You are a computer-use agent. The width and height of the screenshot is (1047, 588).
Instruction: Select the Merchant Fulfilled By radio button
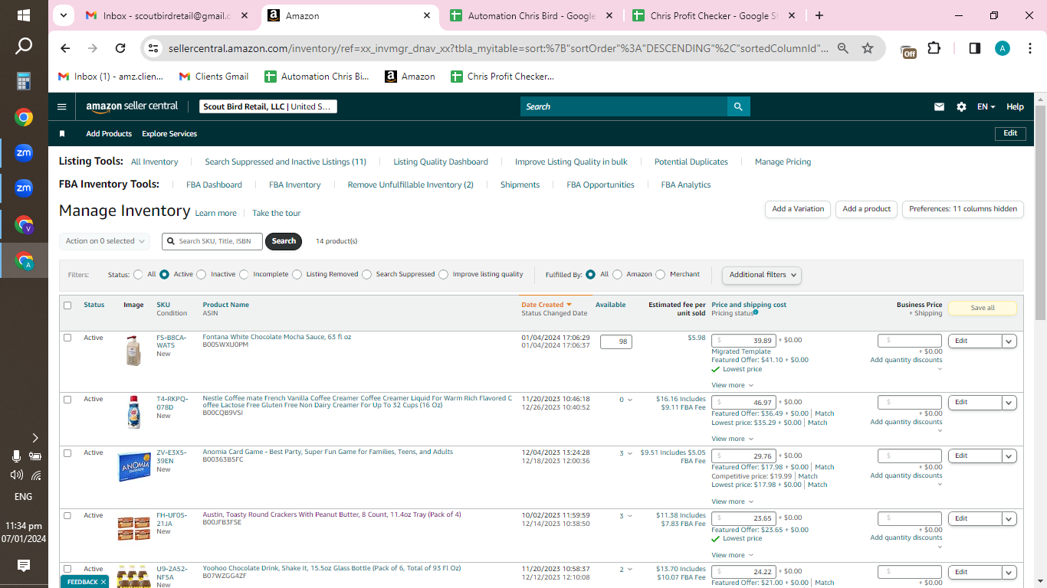tap(661, 274)
